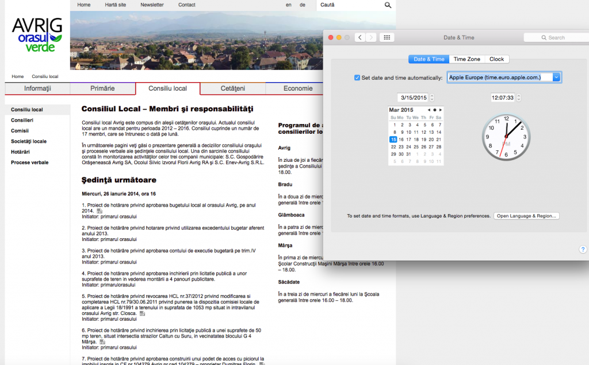
Task: Open Hartă site link
Action: point(115,5)
